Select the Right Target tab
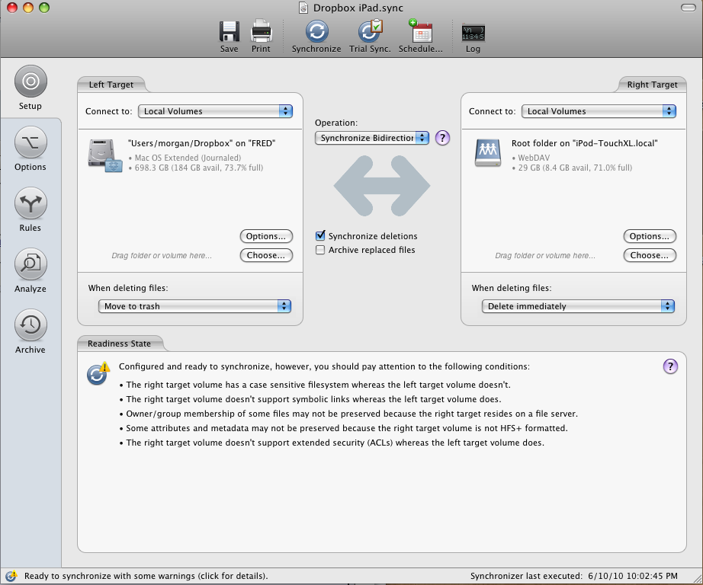Viewport: 703px width, 585px height. tap(652, 85)
